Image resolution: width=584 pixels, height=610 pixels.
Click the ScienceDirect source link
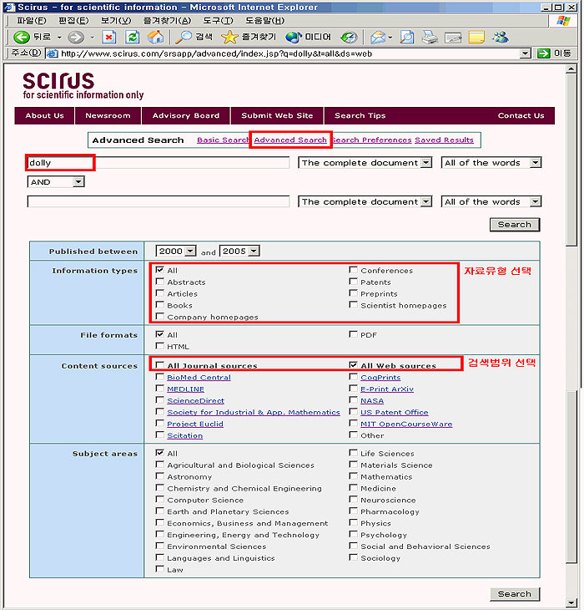click(195, 401)
